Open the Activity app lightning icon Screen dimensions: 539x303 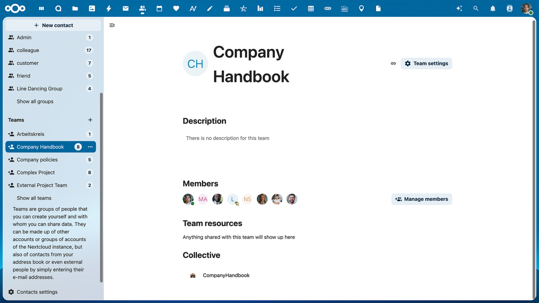[109, 8]
